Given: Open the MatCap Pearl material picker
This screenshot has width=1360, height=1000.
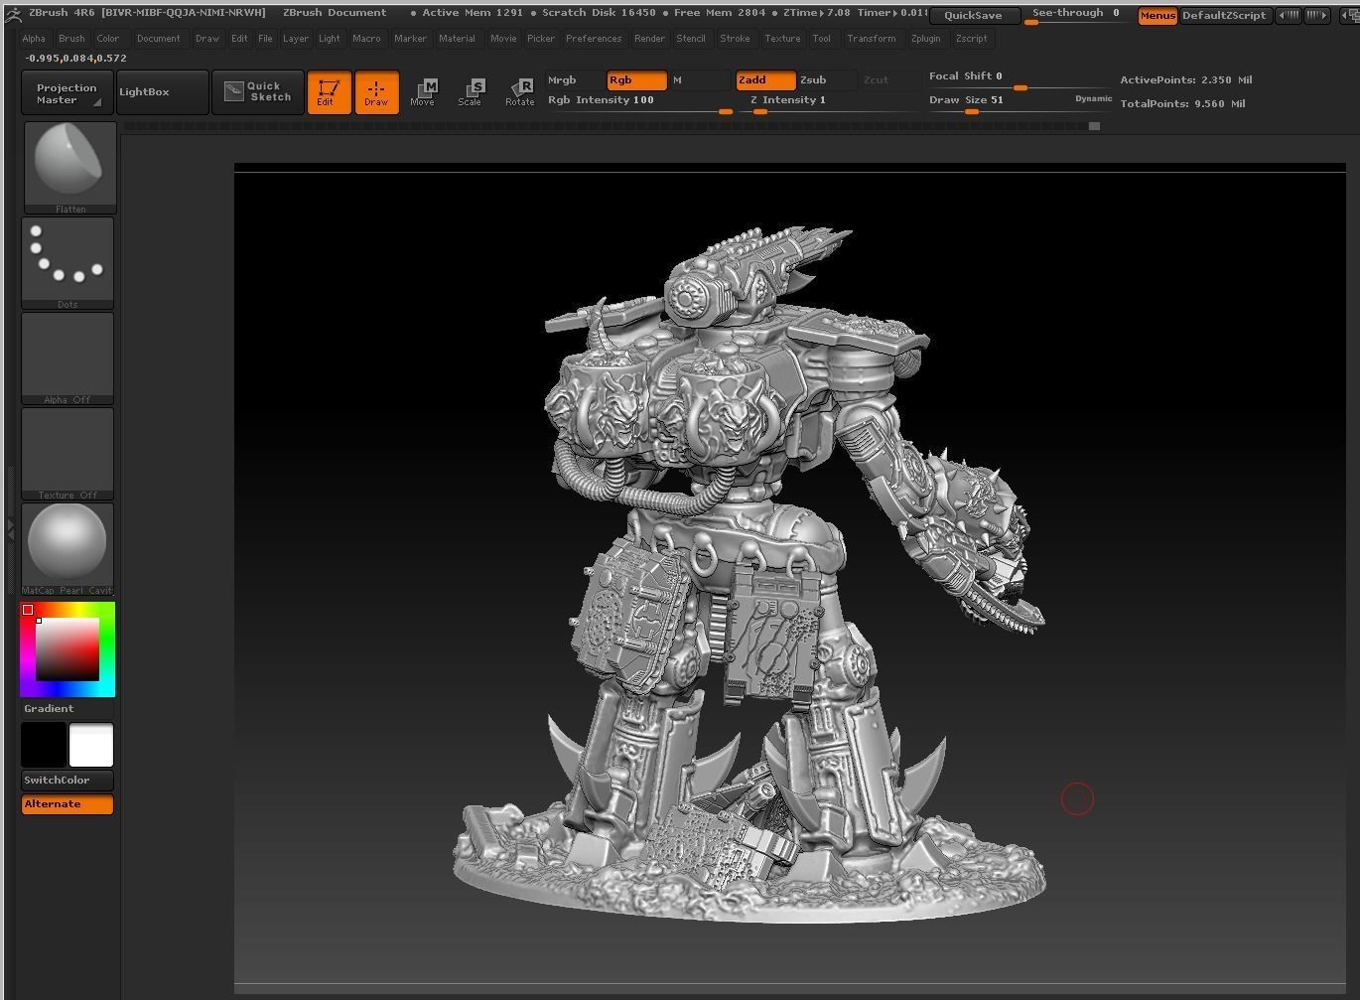Looking at the screenshot, I should (68, 549).
